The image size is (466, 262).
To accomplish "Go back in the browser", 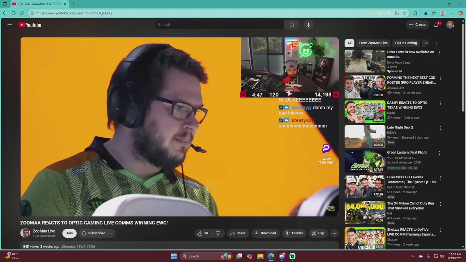I will click(x=5, y=13).
